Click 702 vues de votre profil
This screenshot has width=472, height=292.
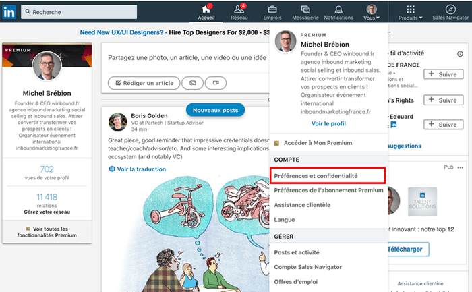coord(47,173)
